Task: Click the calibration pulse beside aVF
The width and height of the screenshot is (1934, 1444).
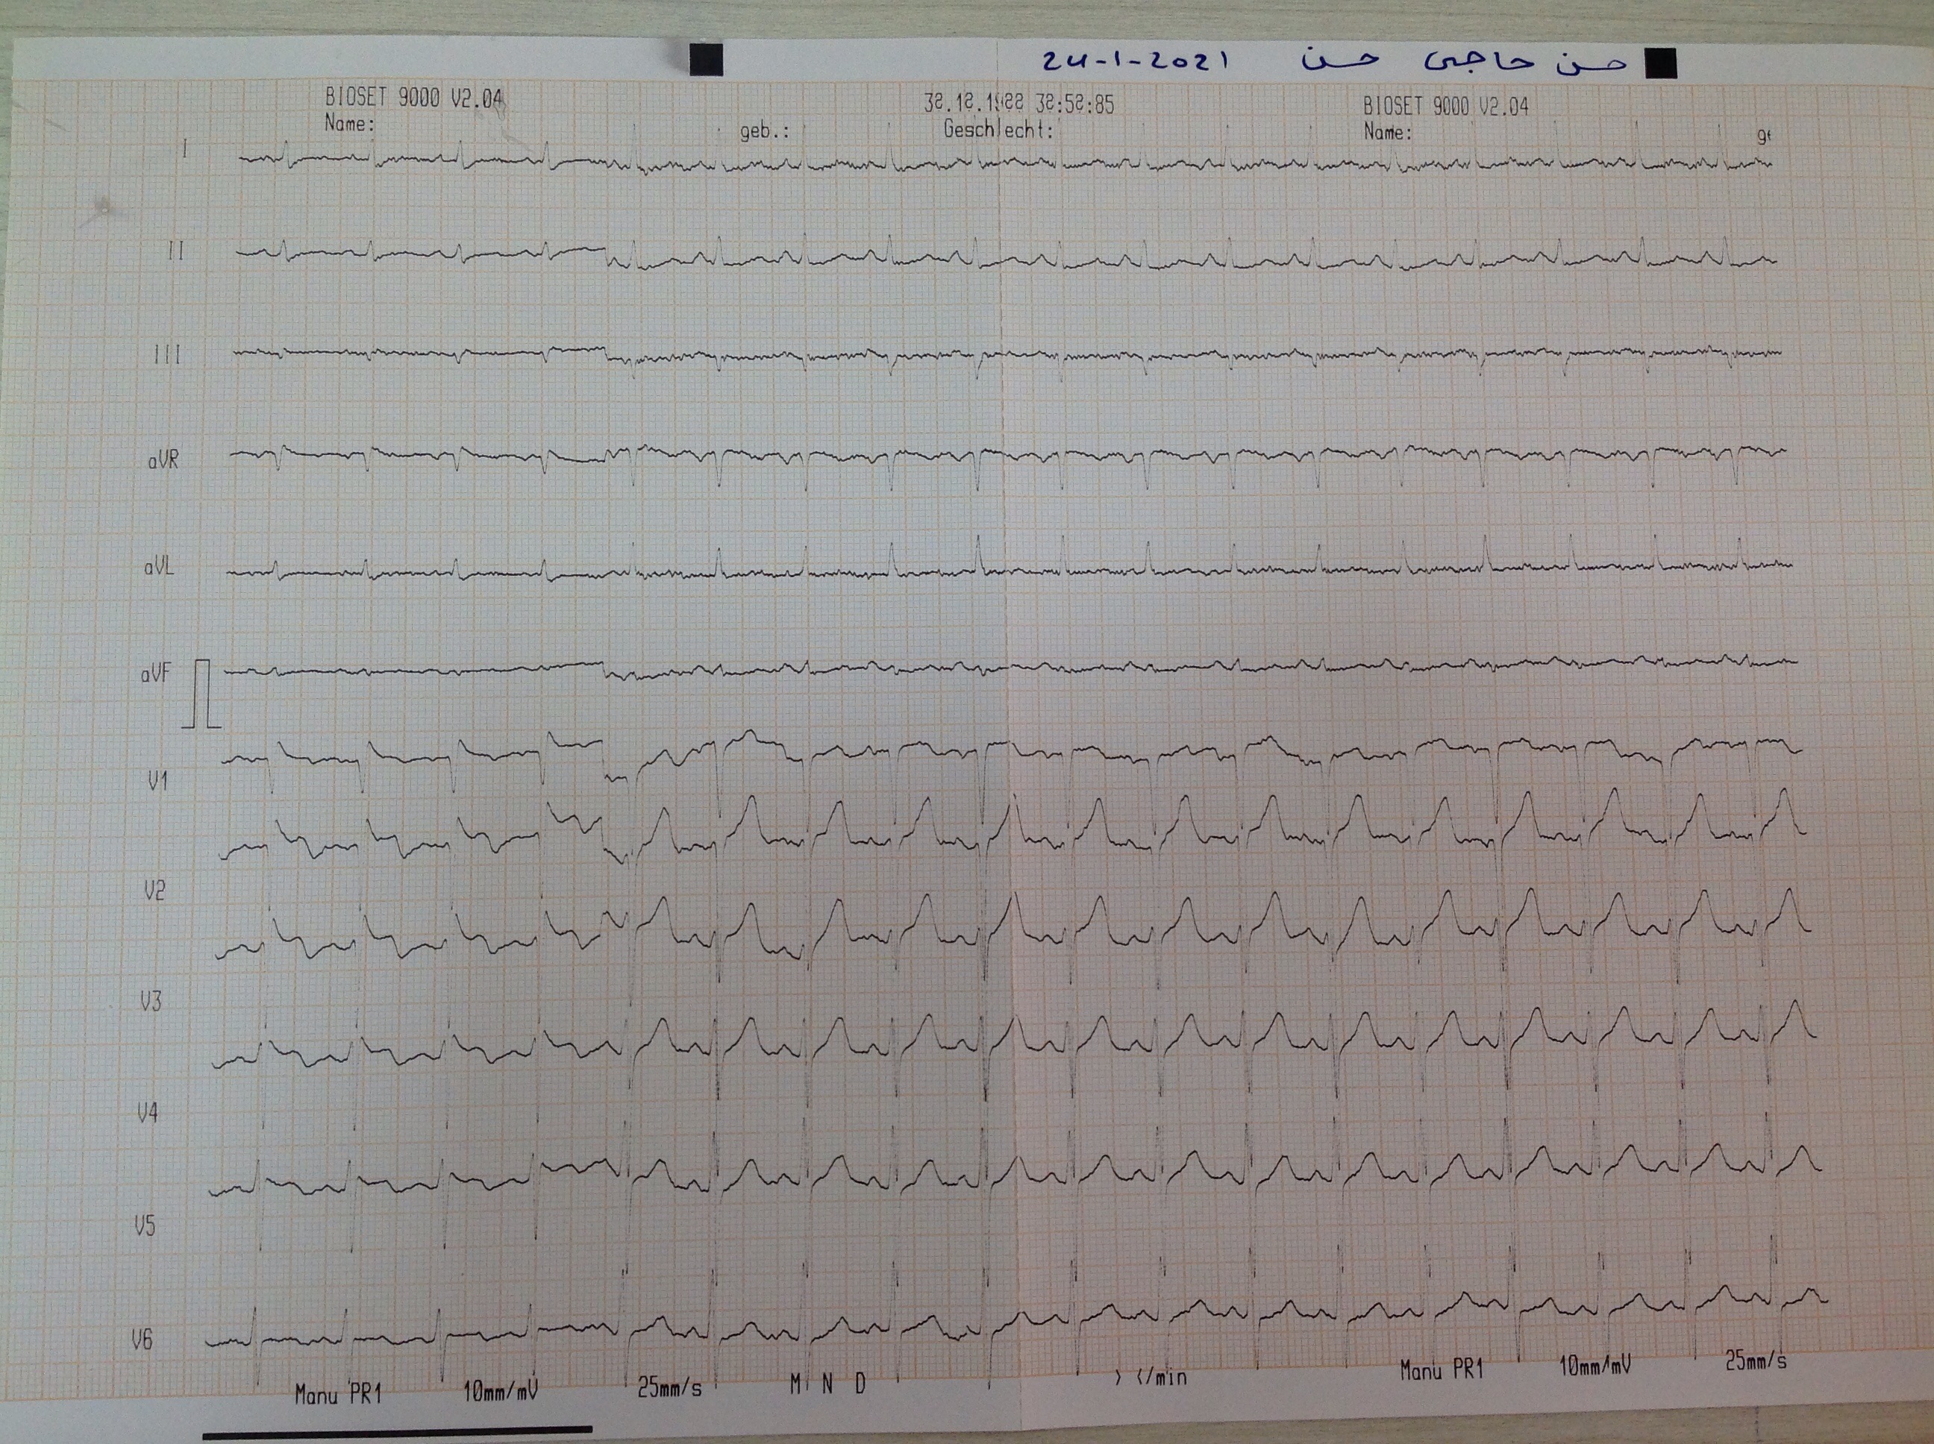Action: [x=202, y=693]
